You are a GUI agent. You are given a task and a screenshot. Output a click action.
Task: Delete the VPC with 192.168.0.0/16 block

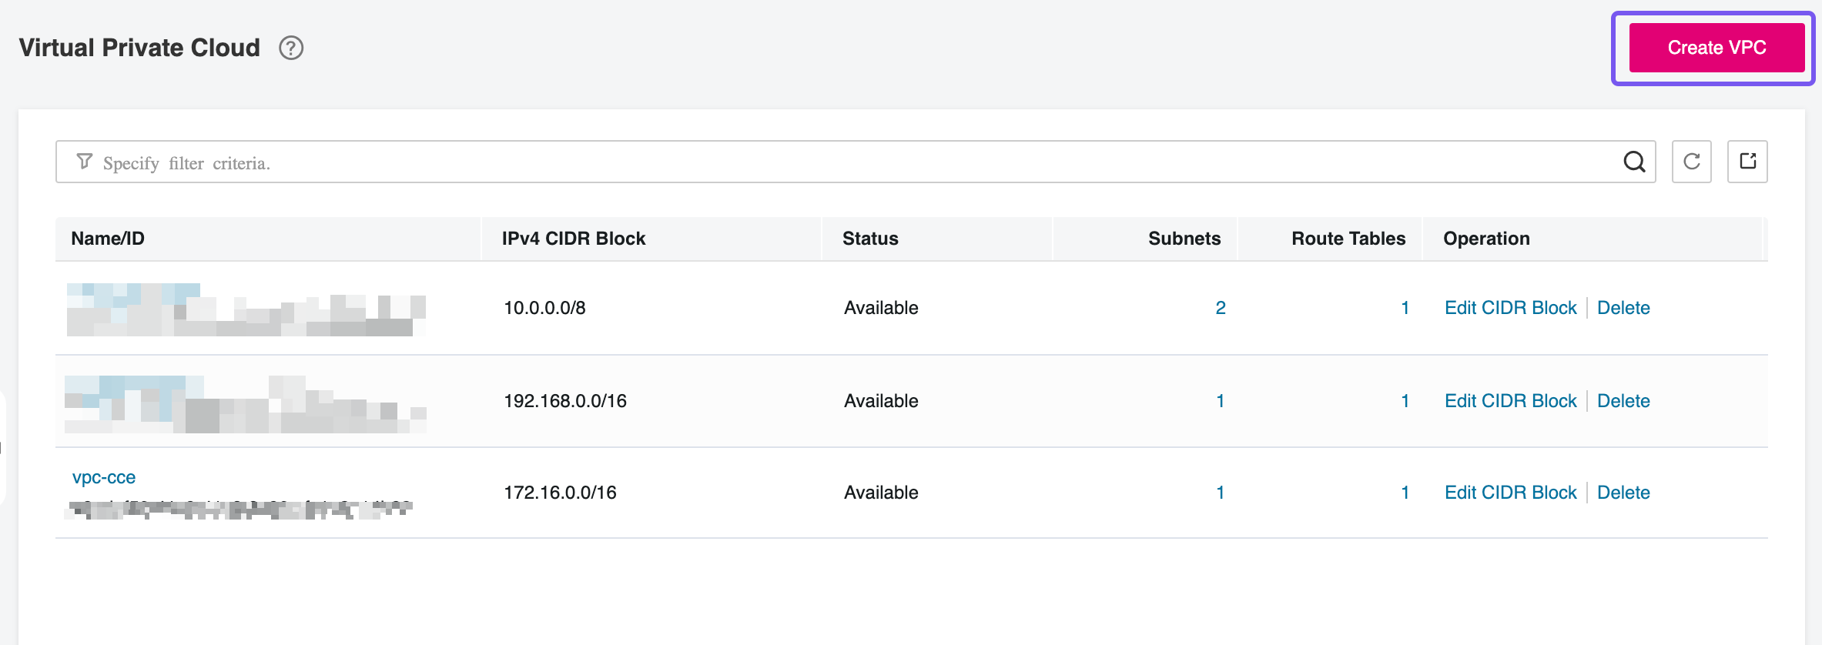coord(1623,401)
